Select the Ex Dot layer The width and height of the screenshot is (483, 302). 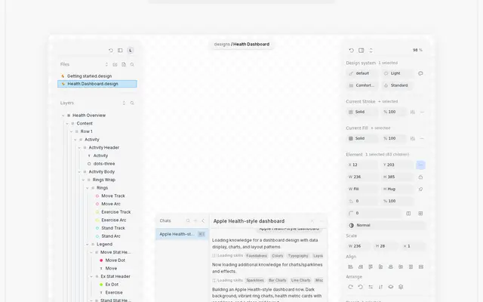(112, 284)
